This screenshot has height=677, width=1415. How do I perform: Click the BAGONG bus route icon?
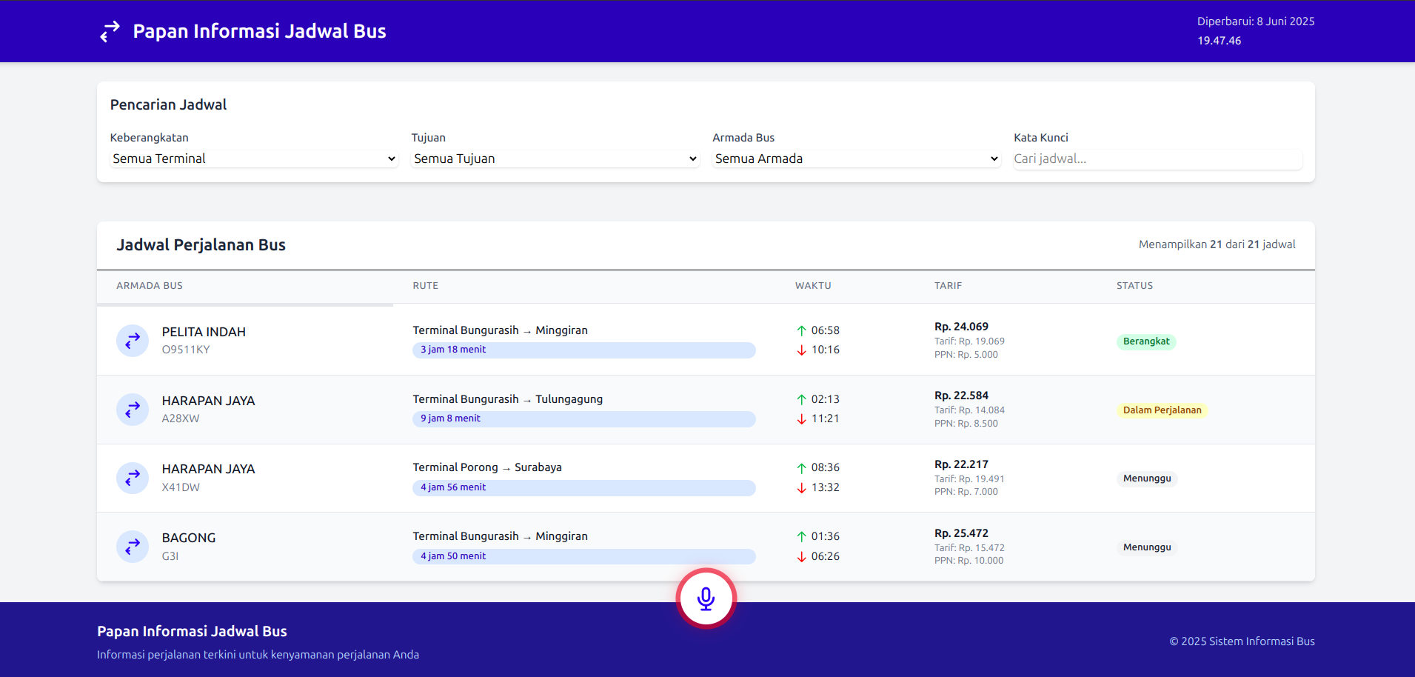[133, 547]
